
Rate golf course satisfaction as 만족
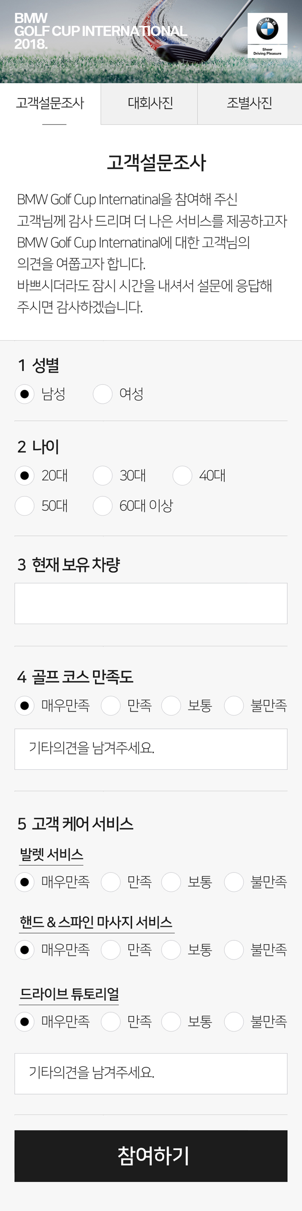[111, 706]
